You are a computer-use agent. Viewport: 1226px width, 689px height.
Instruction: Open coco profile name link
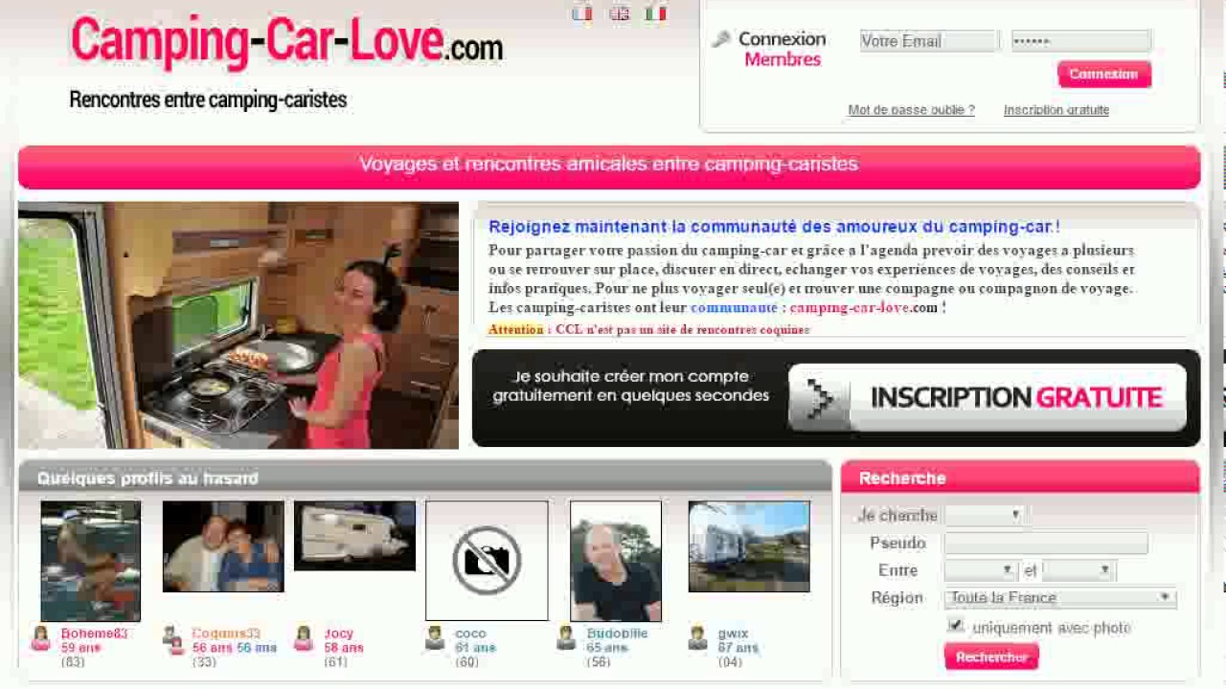470,633
